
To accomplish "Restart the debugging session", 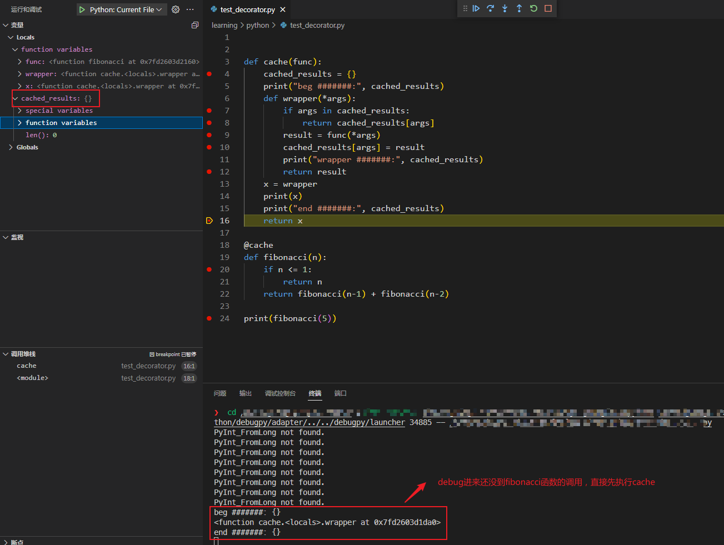I will 533,8.
